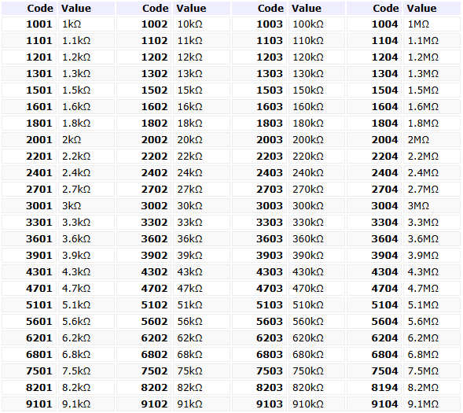Select the 5.6kΩ value
Image resolution: width=463 pixels, height=413 pixels.
click(x=86, y=322)
